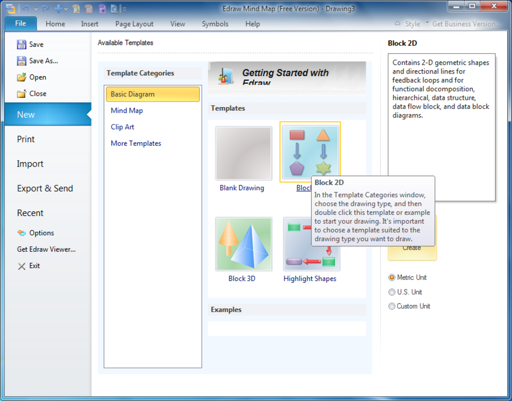Redo the last undone action
Viewport: 512px width, 401px height.
45,9
